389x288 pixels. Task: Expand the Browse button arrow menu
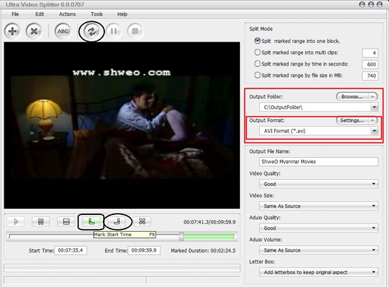pyautogui.click(x=372, y=97)
